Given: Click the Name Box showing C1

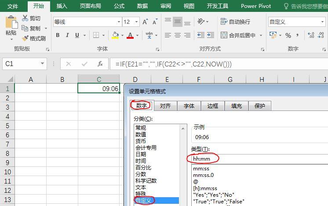Looking at the screenshot, I should (x=25, y=64).
